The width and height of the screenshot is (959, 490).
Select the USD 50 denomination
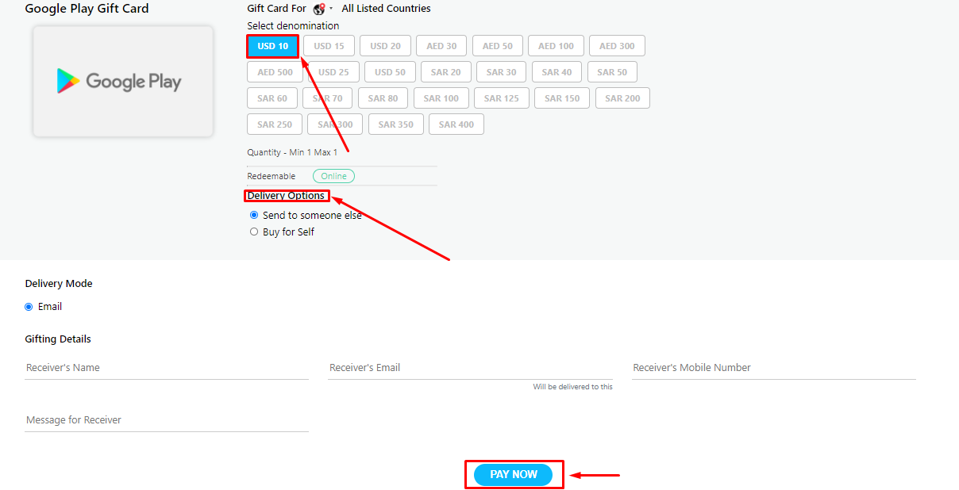[x=390, y=72]
